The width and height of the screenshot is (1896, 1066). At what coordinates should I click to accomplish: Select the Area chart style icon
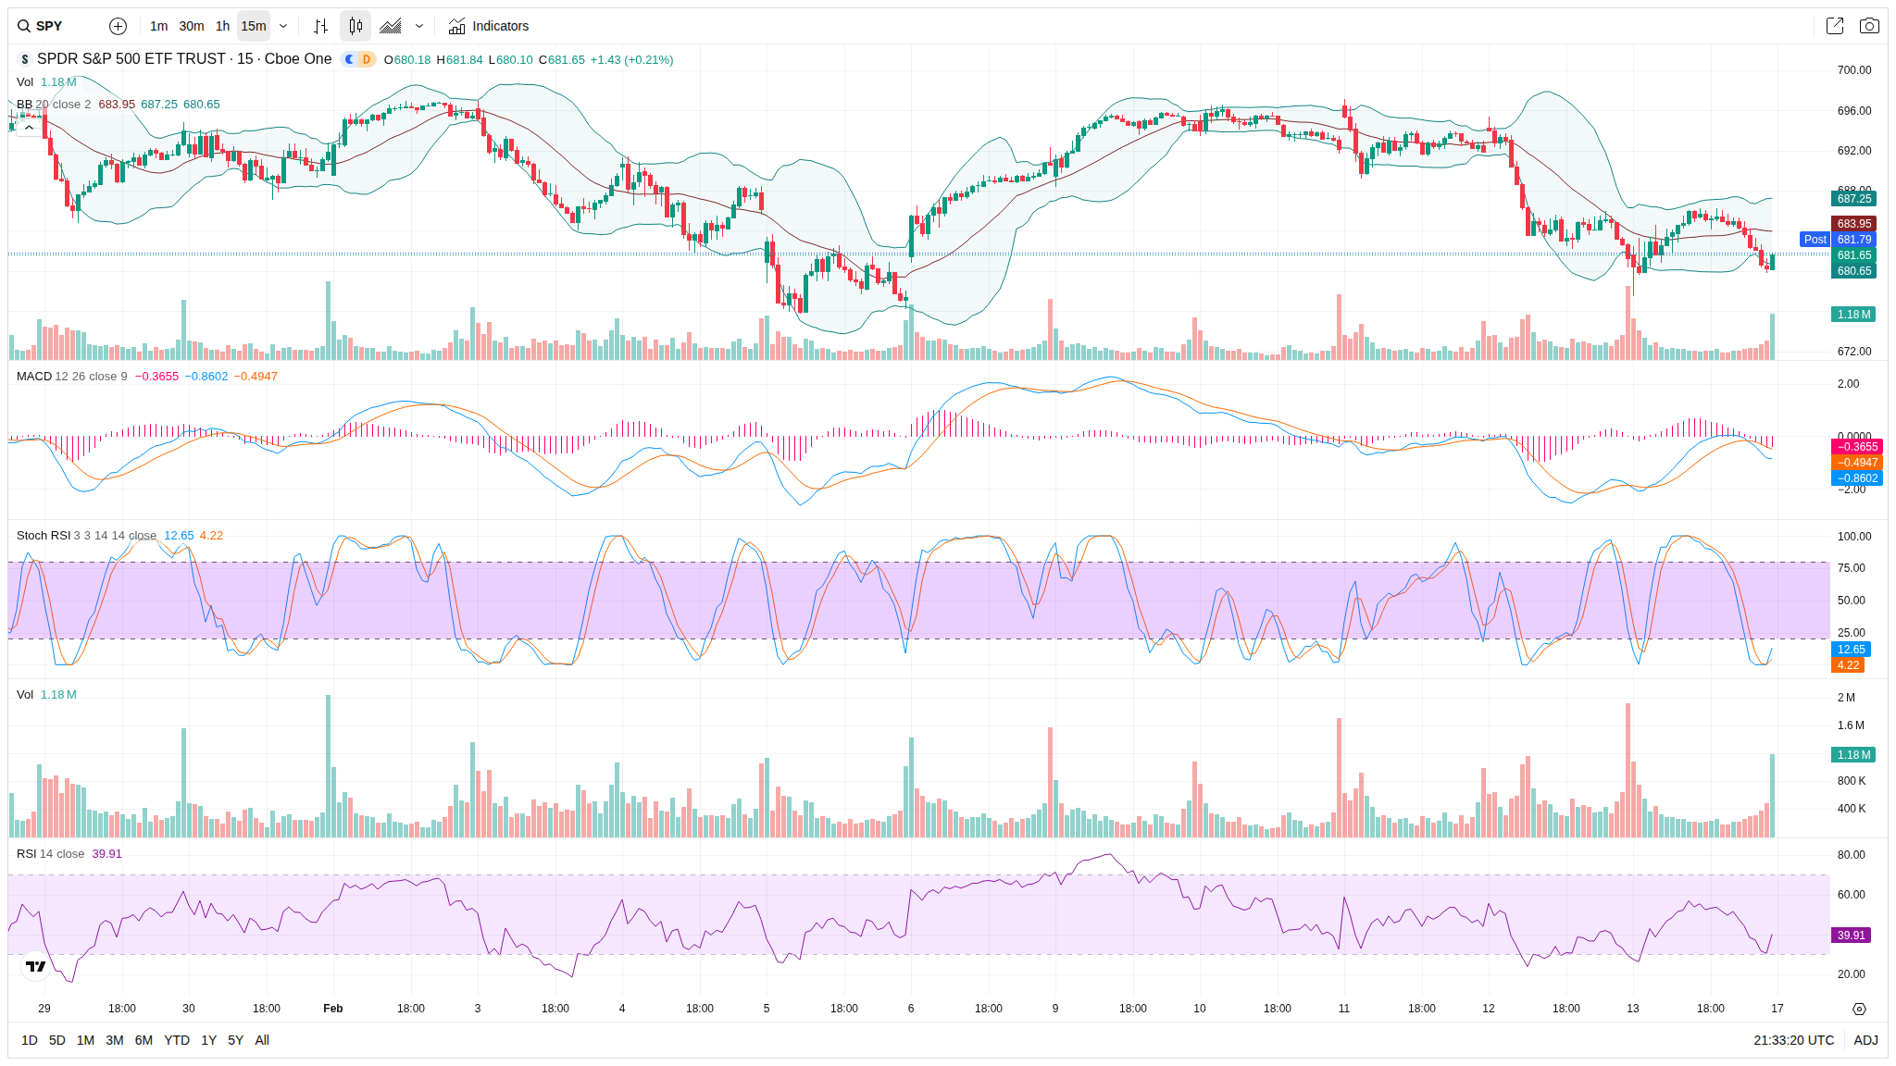(391, 26)
